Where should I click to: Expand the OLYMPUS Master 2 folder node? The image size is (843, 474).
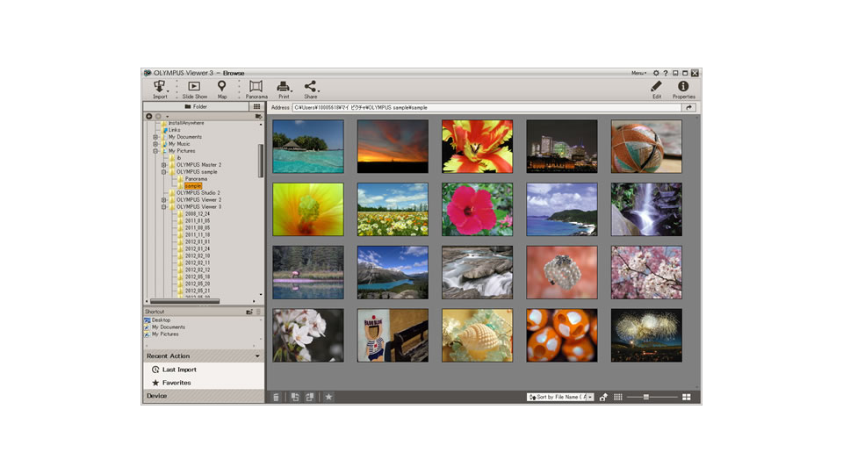pyautogui.click(x=164, y=165)
